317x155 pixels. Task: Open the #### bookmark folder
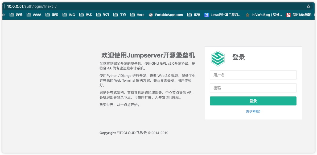tap(34, 15)
